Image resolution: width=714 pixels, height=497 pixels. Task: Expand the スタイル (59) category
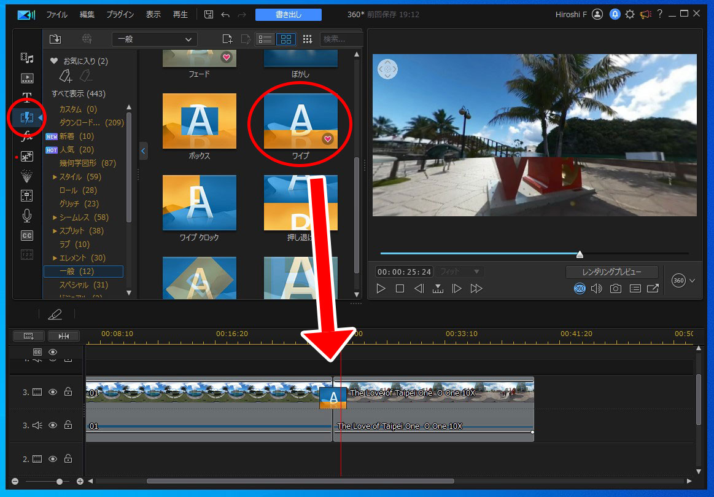[55, 177]
